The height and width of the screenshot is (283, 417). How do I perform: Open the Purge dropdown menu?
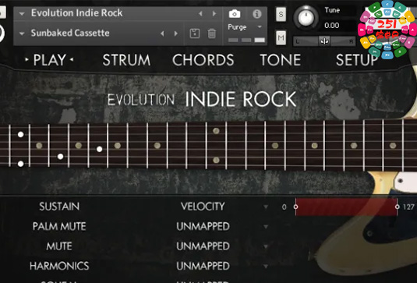[260, 27]
